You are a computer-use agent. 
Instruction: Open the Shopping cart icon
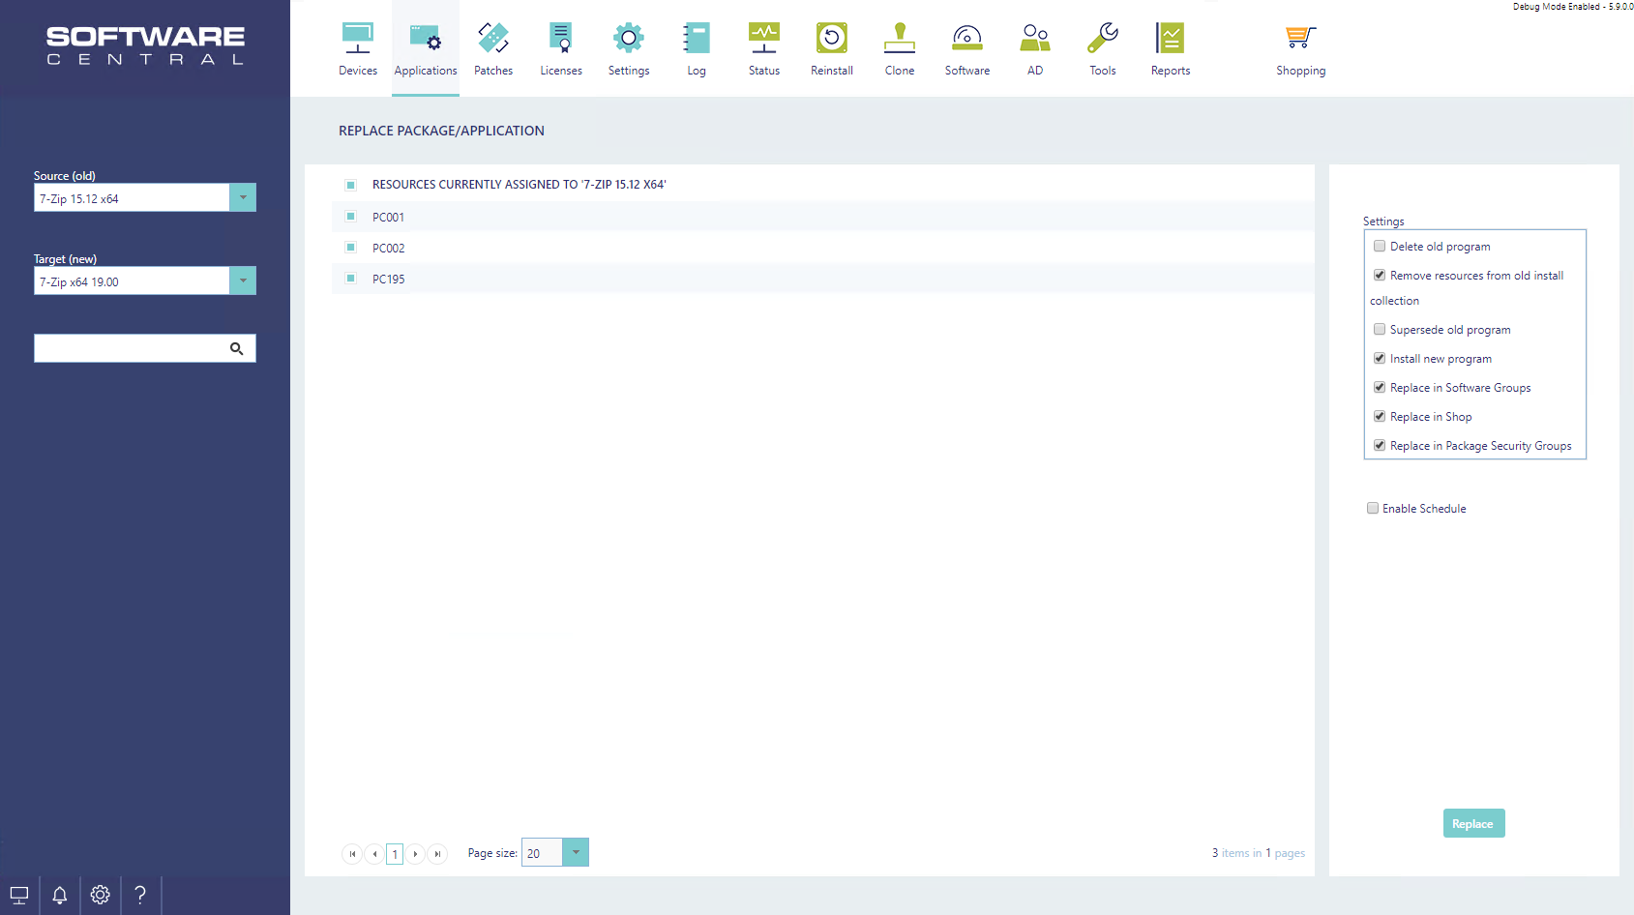point(1300,39)
